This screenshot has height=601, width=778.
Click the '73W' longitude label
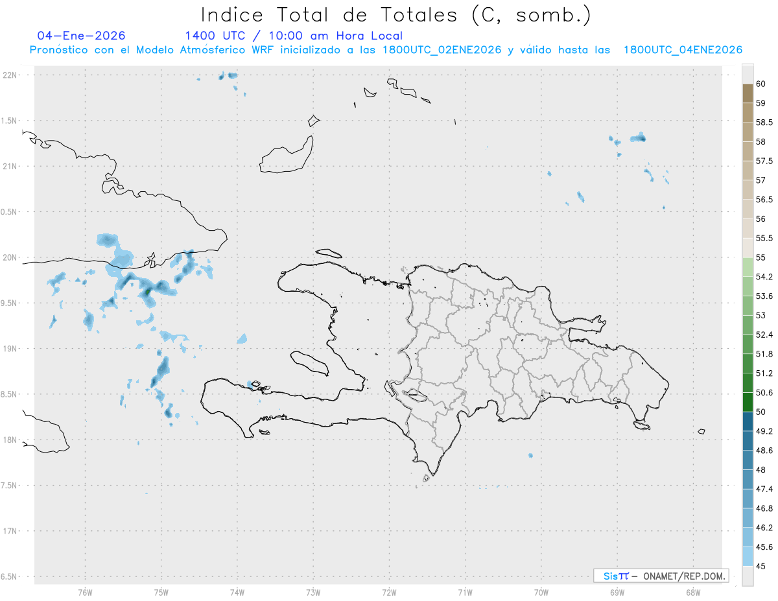tap(313, 592)
